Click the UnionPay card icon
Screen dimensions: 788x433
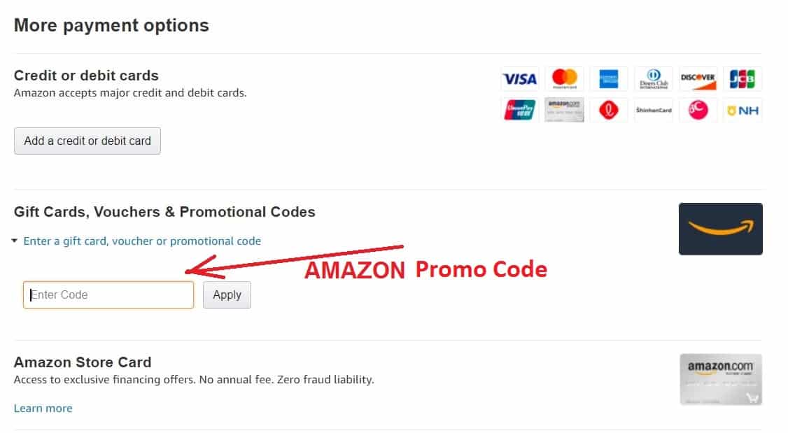pyautogui.click(x=519, y=110)
